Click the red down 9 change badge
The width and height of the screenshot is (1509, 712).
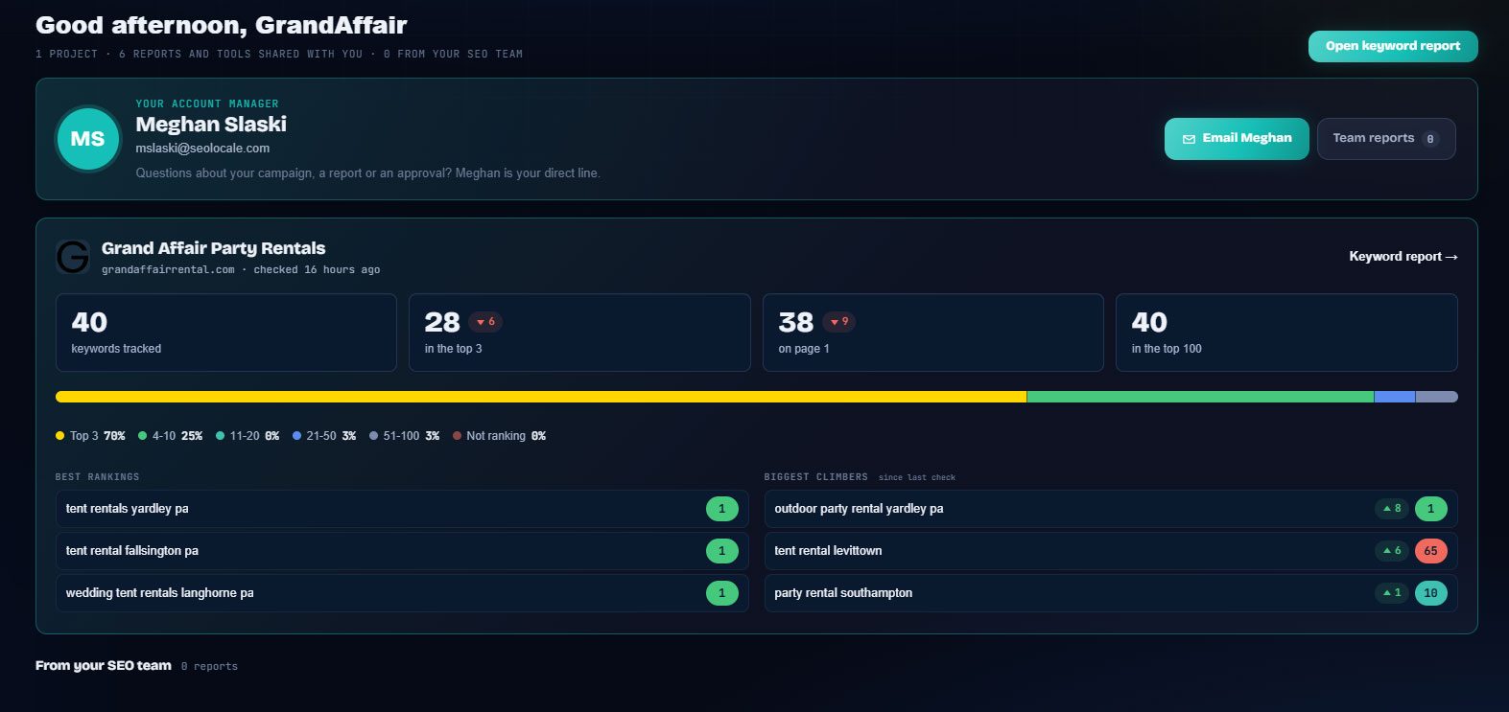(x=839, y=322)
